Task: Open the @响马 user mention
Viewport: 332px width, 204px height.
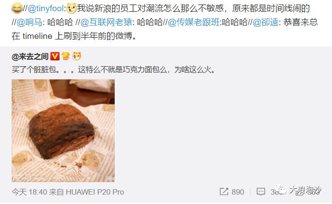Action: (x=30, y=22)
